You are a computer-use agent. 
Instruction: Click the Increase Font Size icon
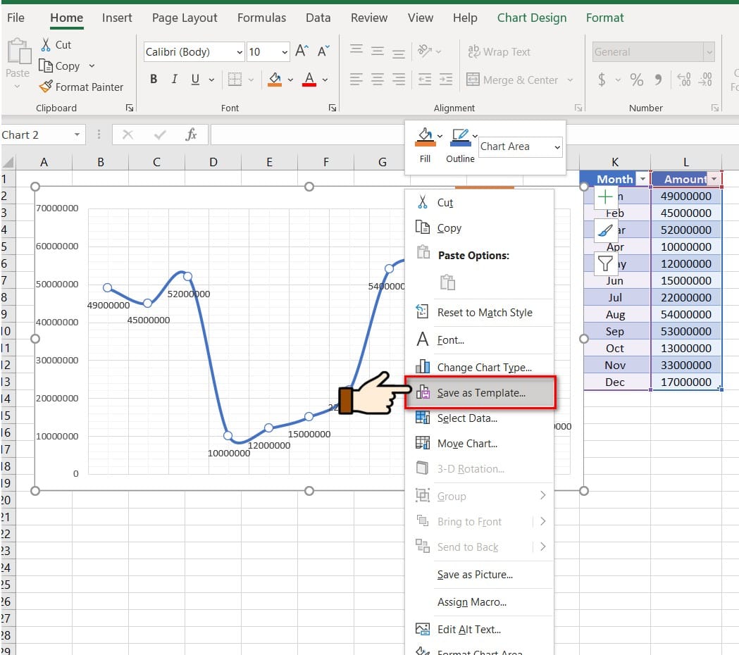(x=302, y=51)
